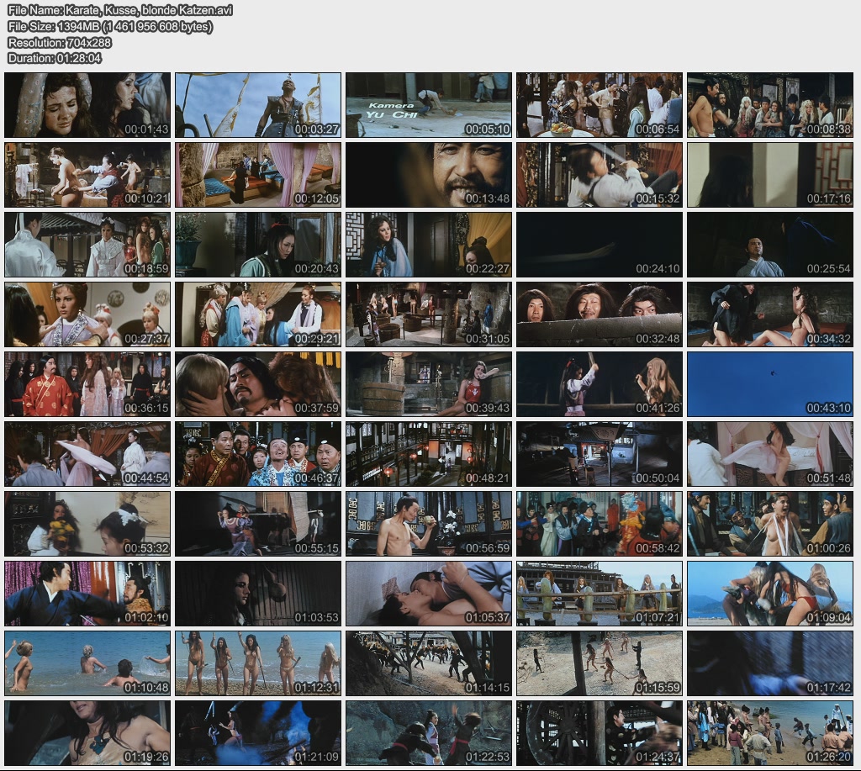Open the frame at 00:17:16
Screen dimensions: 861x771
tap(770, 175)
